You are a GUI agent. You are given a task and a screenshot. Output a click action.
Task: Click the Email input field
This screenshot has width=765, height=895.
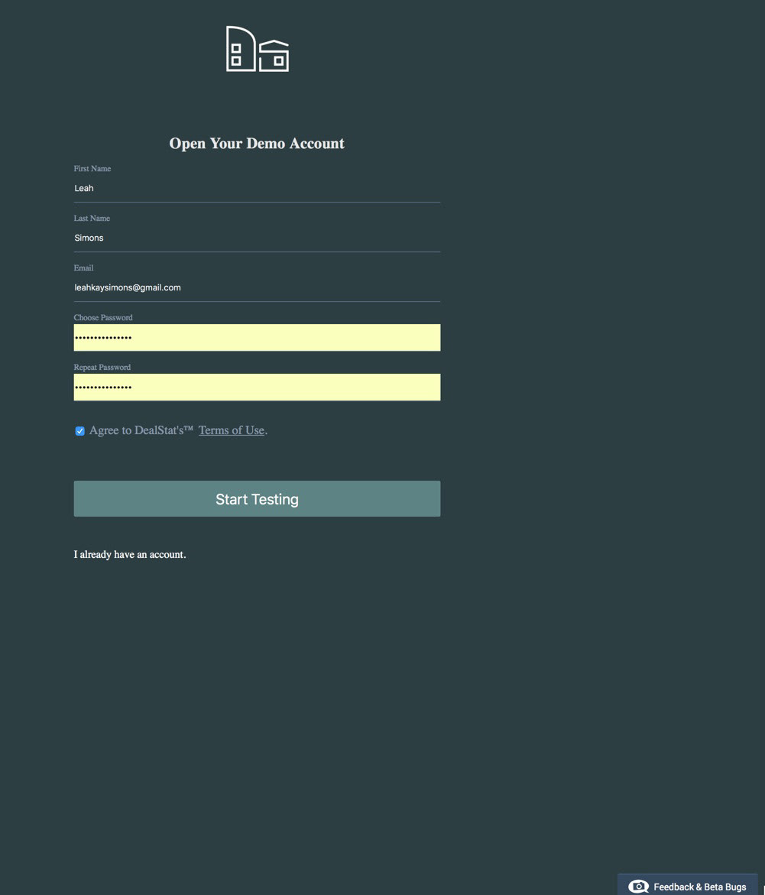(x=257, y=287)
